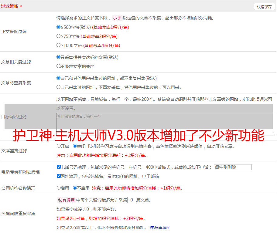Select 关闭 for 文本鉴黄过滤
This screenshot has width=277, height=233.
pyautogui.click(x=75, y=146)
